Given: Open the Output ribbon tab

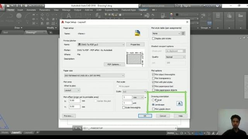Looking at the screenshot, I should [x=77, y=10].
